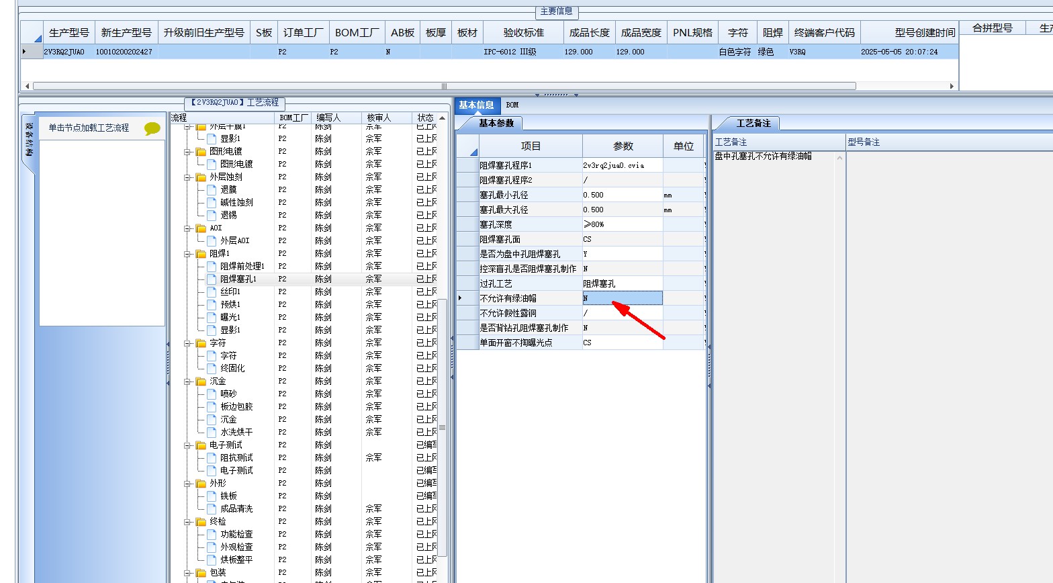Collapse the 外形 tree node
The height and width of the screenshot is (583, 1053).
188,484
